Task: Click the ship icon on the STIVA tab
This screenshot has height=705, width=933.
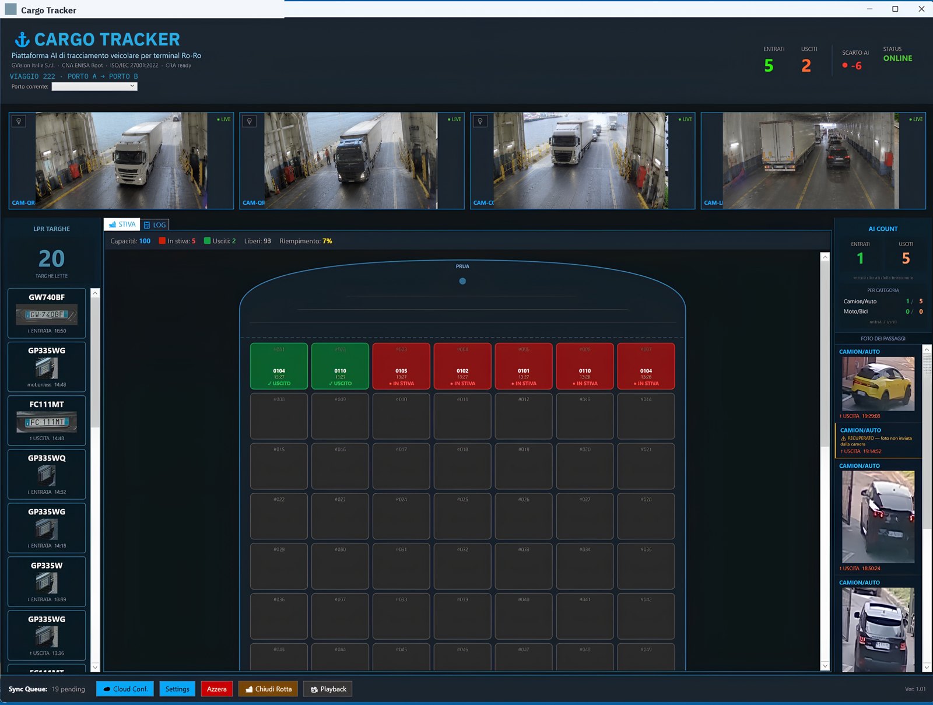Action: click(x=113, y=225)
